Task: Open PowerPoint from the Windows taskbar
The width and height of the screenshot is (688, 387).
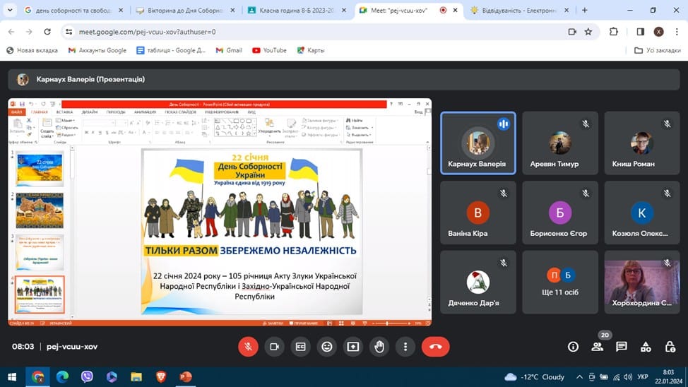Action: (x=186, y=377)
